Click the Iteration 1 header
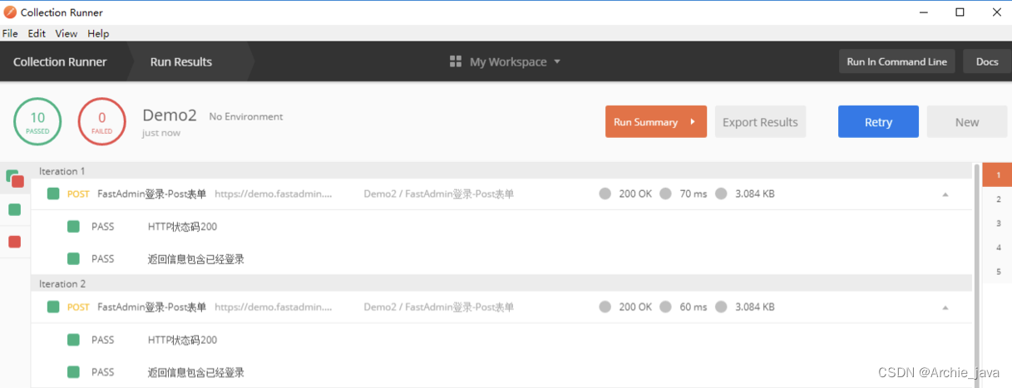 501,171
